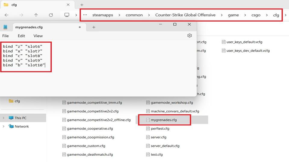Expand Network tree node
289x162 pixels.
click(x=4, y=126)
